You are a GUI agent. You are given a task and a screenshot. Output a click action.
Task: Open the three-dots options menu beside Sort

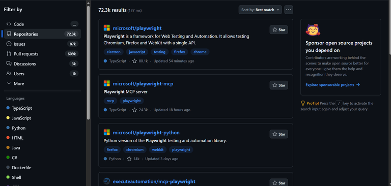point(289,10)
